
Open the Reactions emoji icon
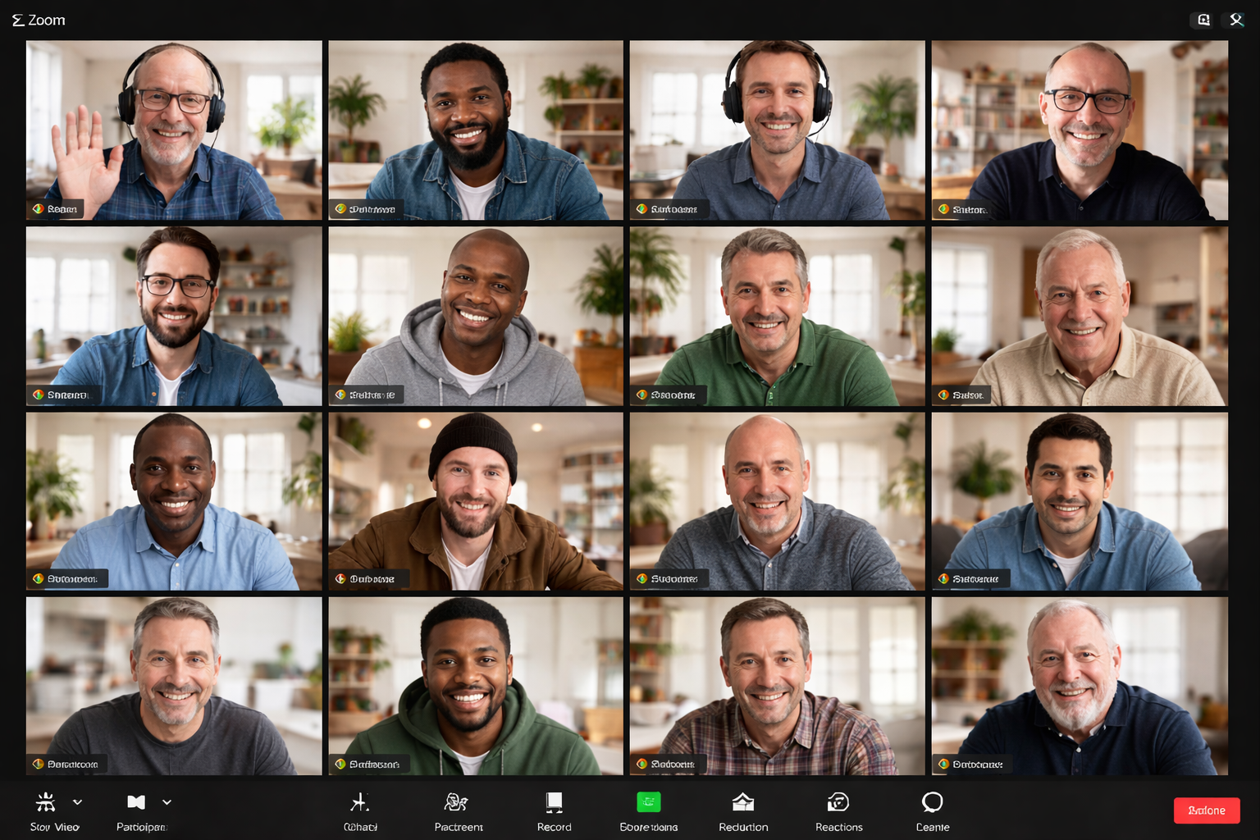(838, 802)
